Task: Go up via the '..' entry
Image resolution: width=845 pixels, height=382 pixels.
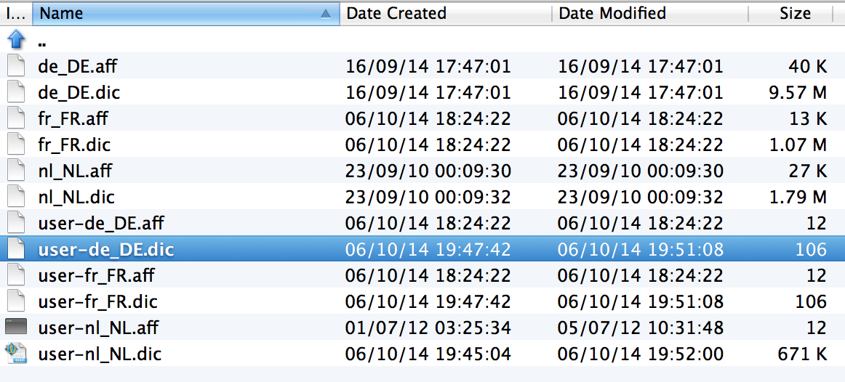Action: coord(42,41)
